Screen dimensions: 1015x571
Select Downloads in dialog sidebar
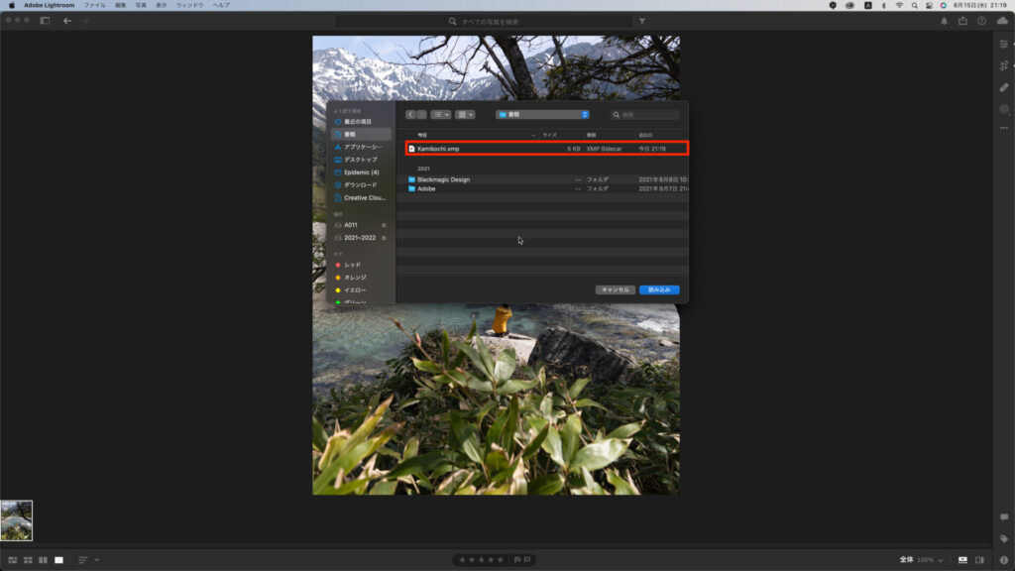[x=361, y=185]
